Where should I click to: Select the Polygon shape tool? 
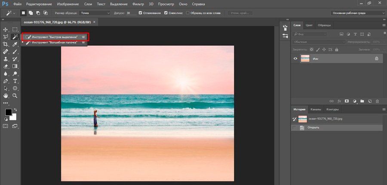[x=15, y=88]
